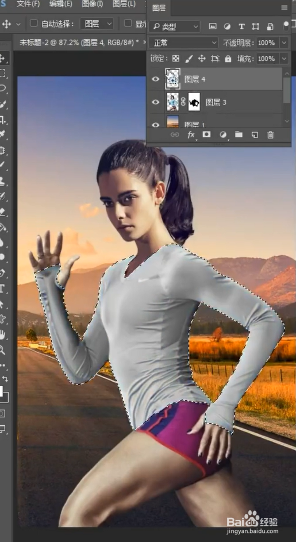This screenshot has height=542, width=296.
Task: Enable the 自动选择 checkbox
Action: click(x=33, y=23)
